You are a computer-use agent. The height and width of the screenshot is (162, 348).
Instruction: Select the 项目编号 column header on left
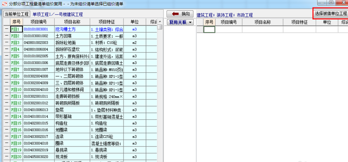point(39,22)
